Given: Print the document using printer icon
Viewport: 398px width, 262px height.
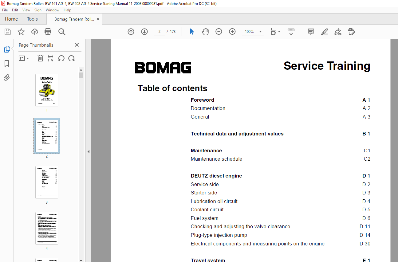Looking at the screenshot, I should 48,32.
